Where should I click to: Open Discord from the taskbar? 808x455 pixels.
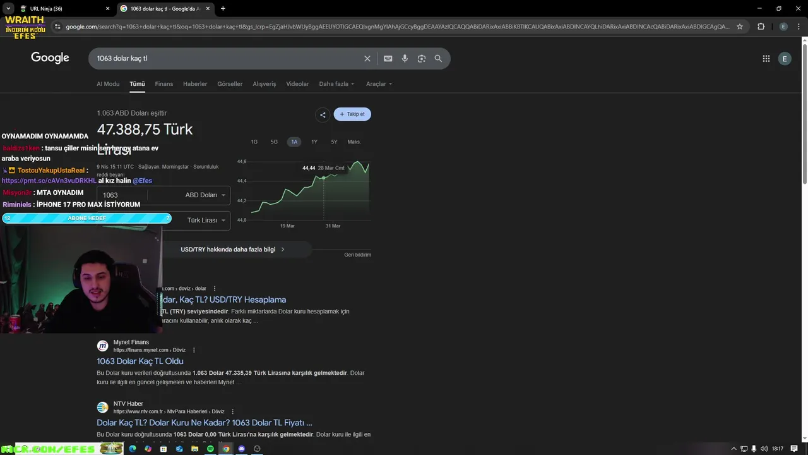pos(241,449)
